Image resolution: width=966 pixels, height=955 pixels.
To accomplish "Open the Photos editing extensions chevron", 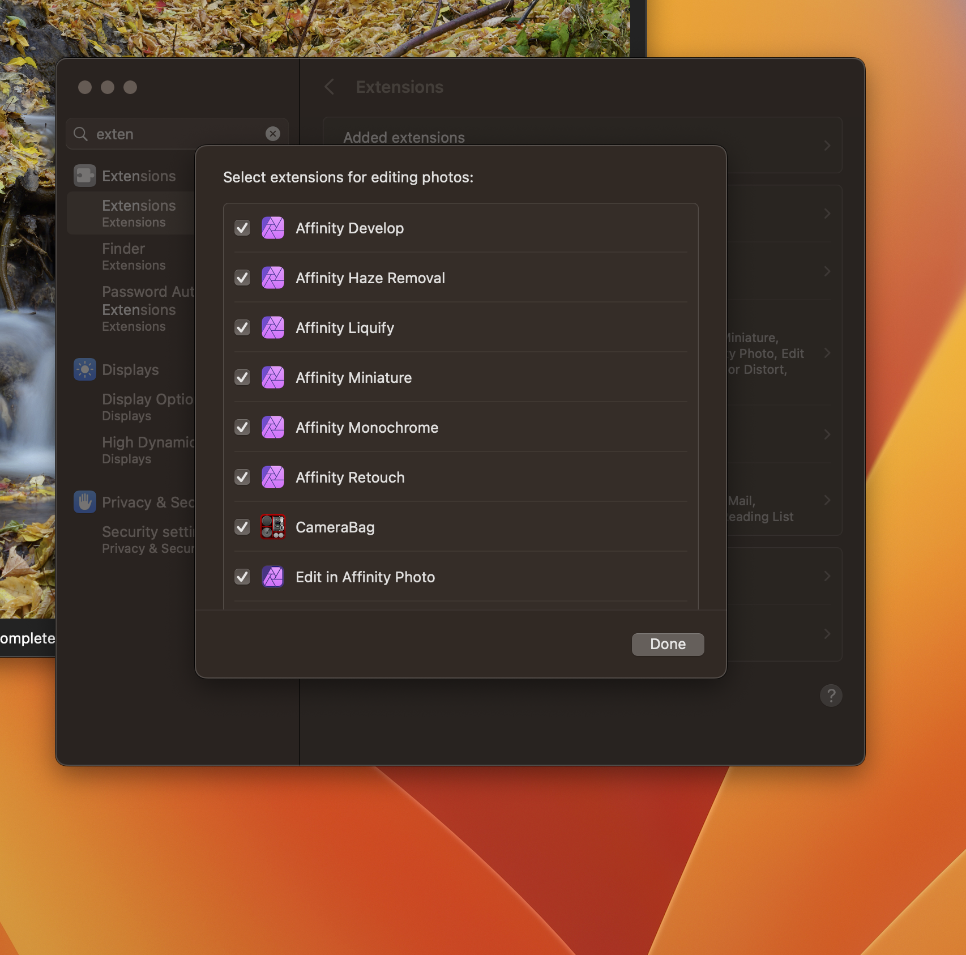I will (827, 353).
